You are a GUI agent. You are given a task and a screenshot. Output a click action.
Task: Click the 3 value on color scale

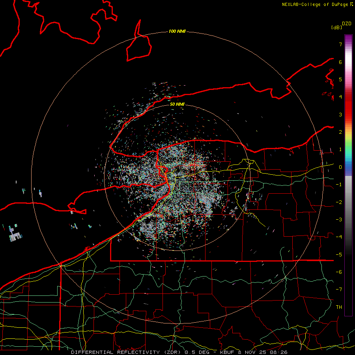pyautogui.click(x=340, y=114)
